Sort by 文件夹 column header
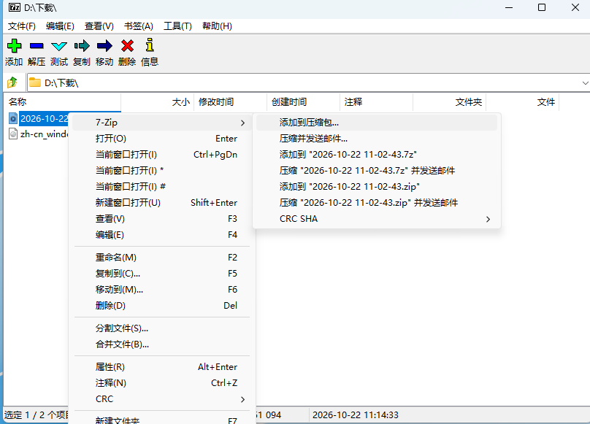The width and height of the screenshot is (590, 424). tap(449, 102)
